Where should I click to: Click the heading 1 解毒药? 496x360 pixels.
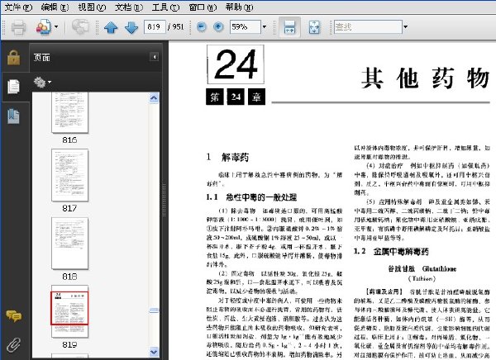pos(227,157)
